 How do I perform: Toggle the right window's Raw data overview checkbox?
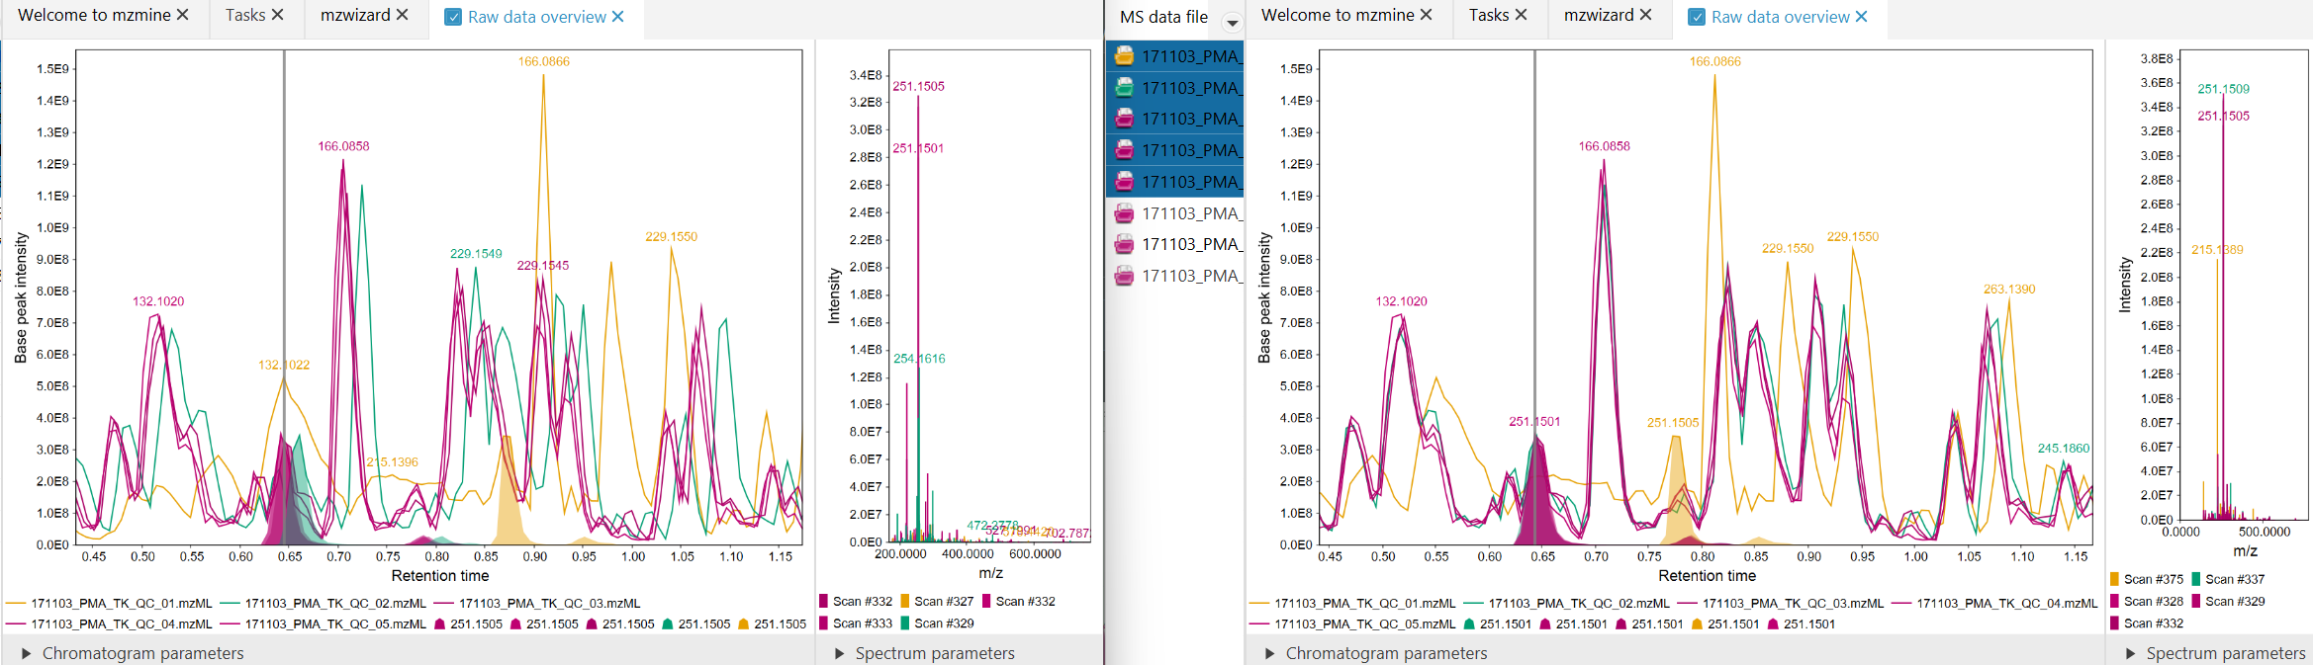1697,17
